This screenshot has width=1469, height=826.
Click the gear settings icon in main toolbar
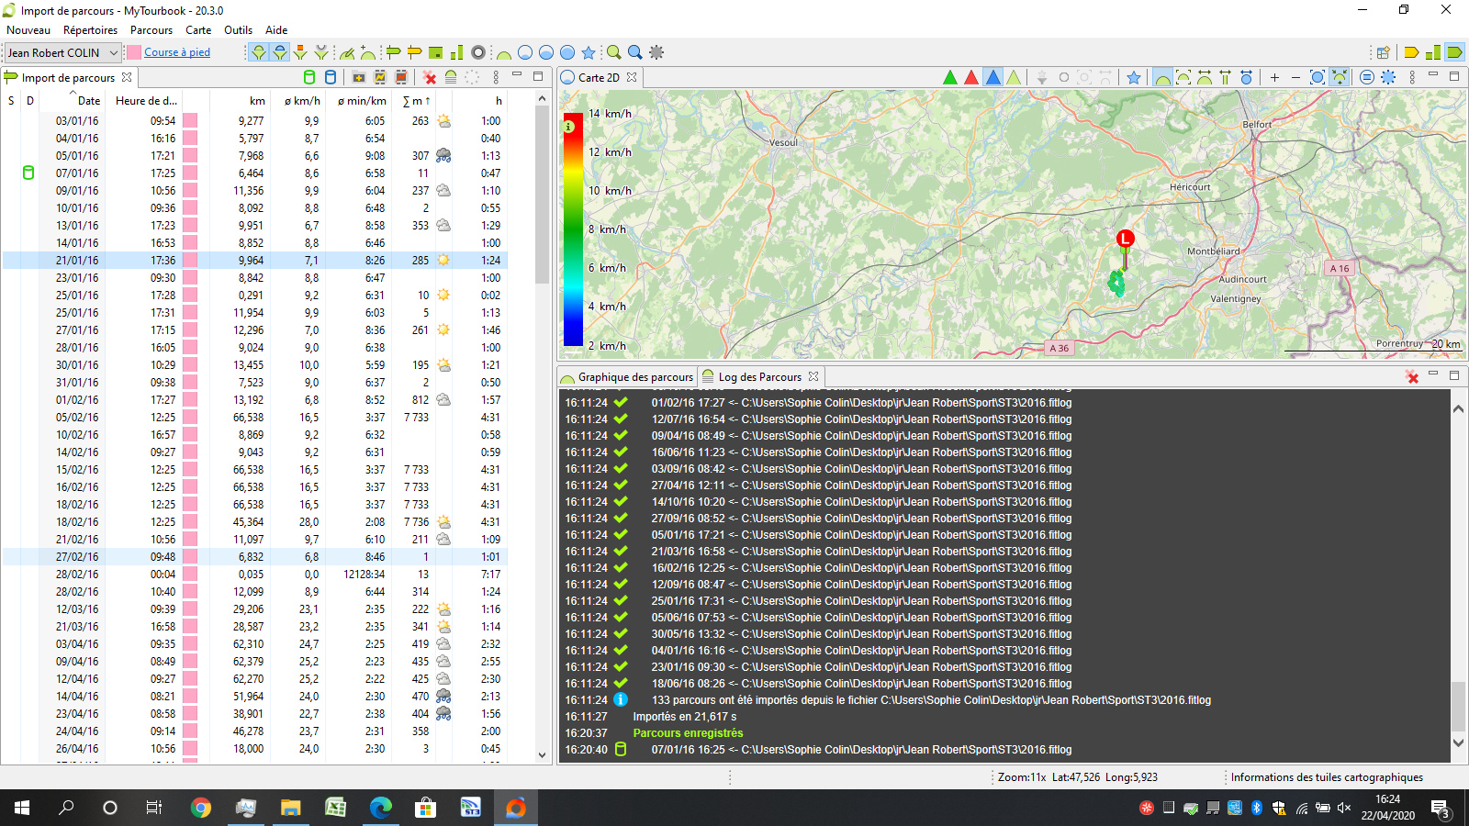[656, 52]
